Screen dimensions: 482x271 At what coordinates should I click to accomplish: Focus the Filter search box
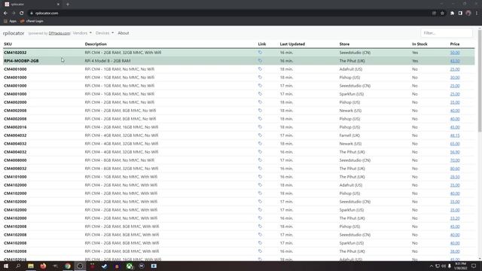point(447,33)
